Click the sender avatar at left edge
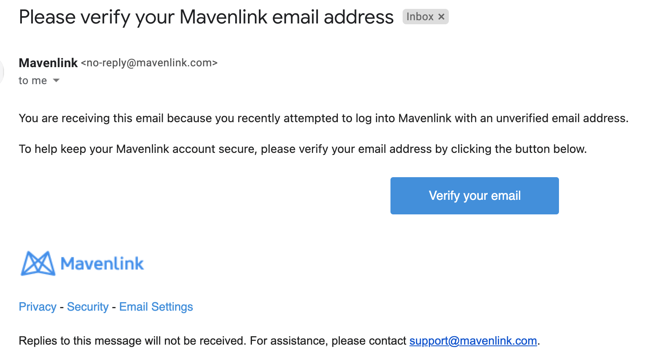The height and width of the screenshot is (360, 657). (x=2, y=72)
